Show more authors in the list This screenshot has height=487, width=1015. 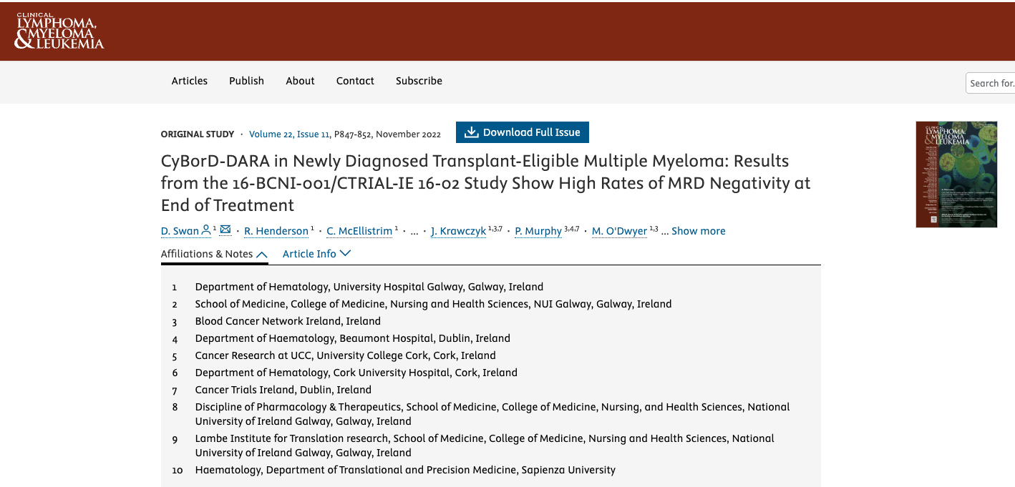pos(699,231)
